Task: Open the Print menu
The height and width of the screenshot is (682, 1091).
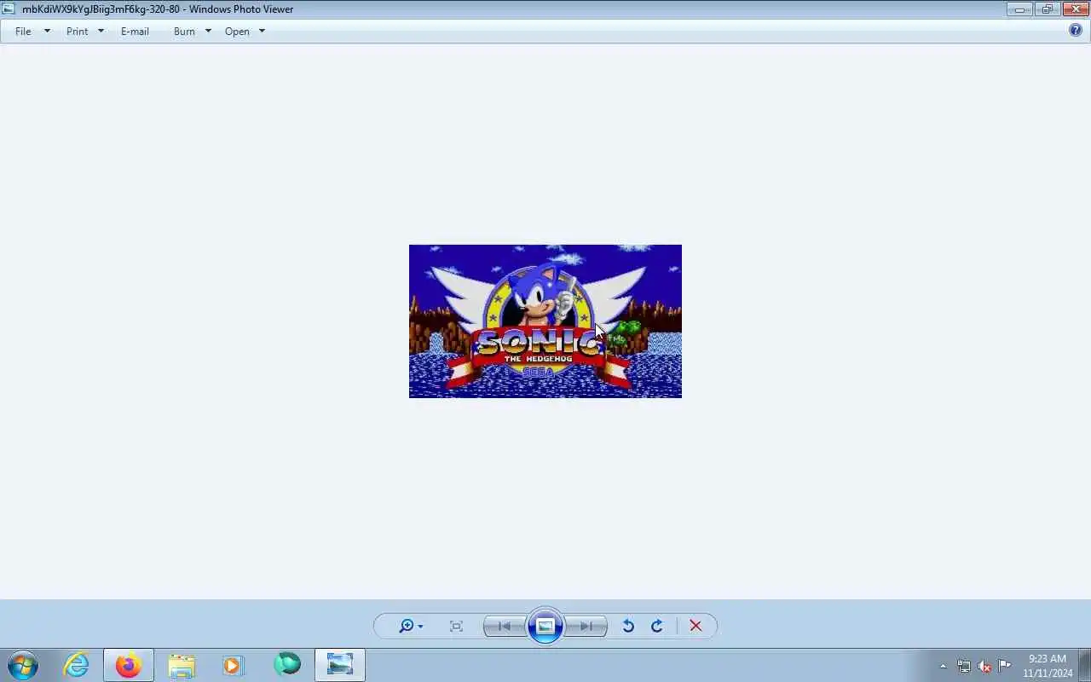Action: point(77,32)
